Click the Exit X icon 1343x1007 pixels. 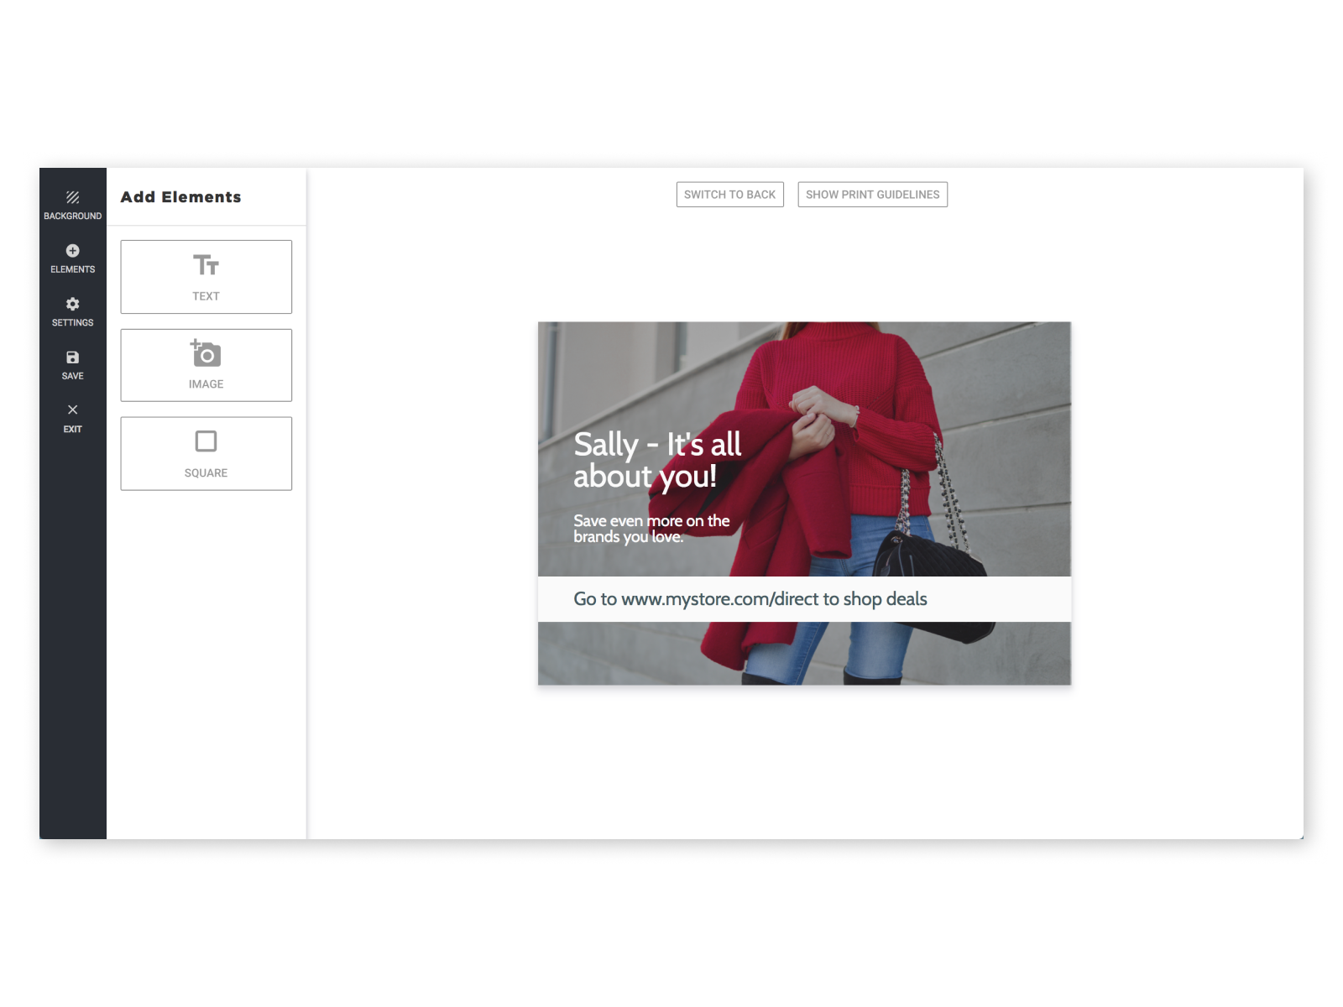coord(72,410)
